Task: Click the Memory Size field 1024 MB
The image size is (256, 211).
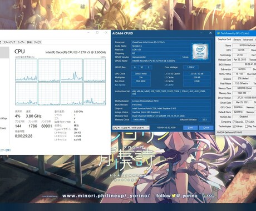Action: tap(242, 93)
